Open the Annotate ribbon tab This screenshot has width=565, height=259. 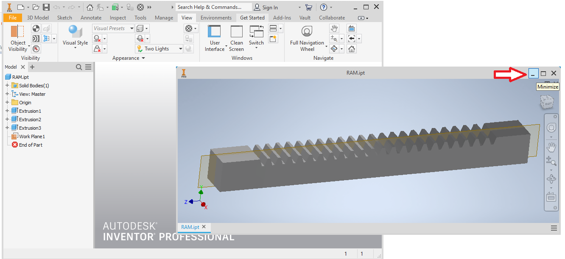(x=91, y=18)
